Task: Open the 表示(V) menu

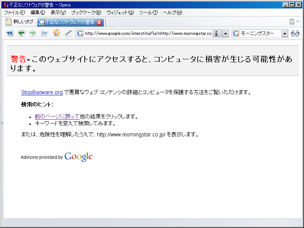Action: [58, 13]
